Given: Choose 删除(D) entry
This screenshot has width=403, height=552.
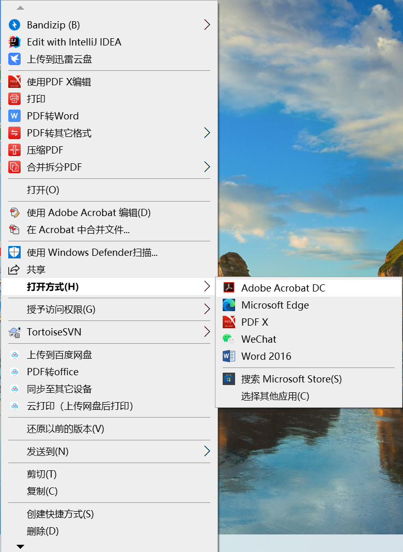Looking at the screenshot, I should 109,531.
